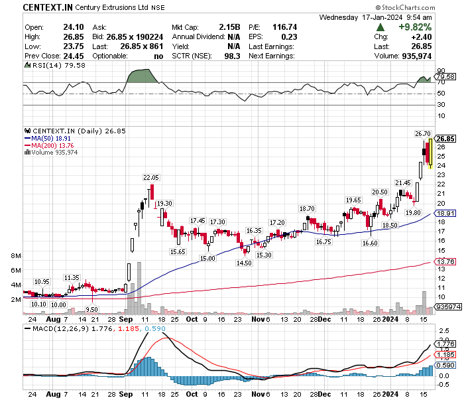Viewport: 464px width, 400px height.
Task: Click the black MACD legend line marker
Action: click(28, 328)
